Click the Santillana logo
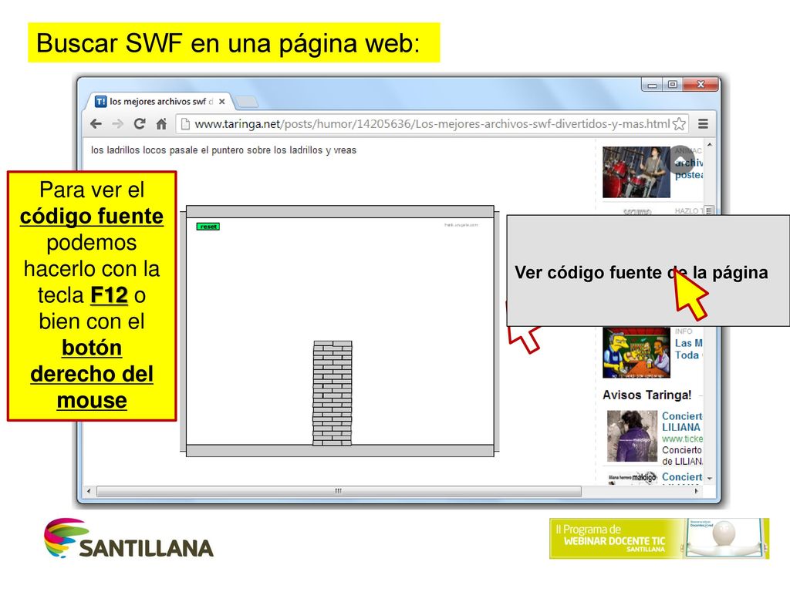The height and width of the screenshot is (592, 790). [129, 539]
